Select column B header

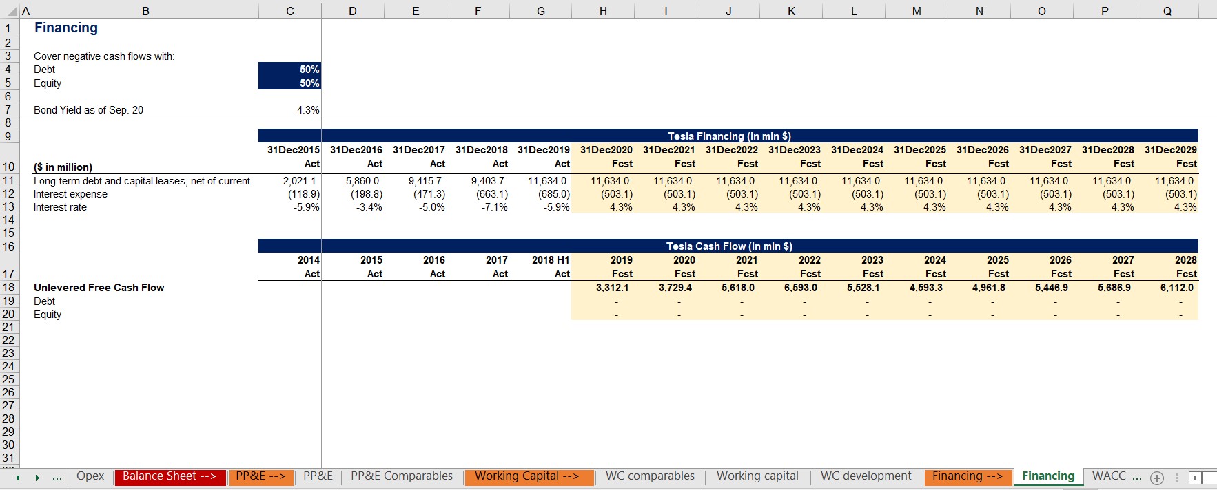coord(145,11)
